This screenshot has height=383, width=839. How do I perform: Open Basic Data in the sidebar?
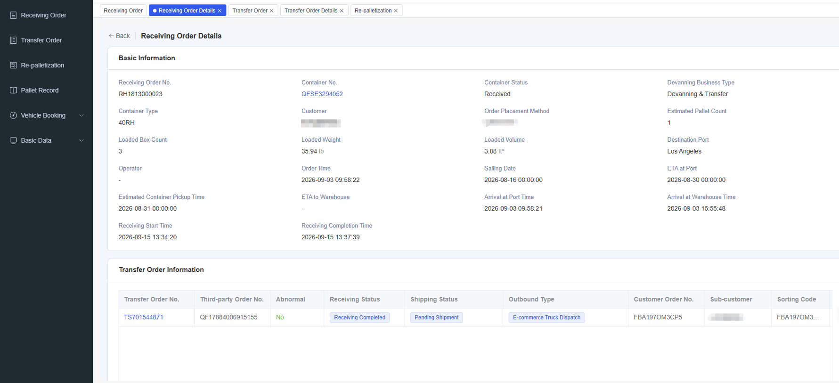point(46,140)
